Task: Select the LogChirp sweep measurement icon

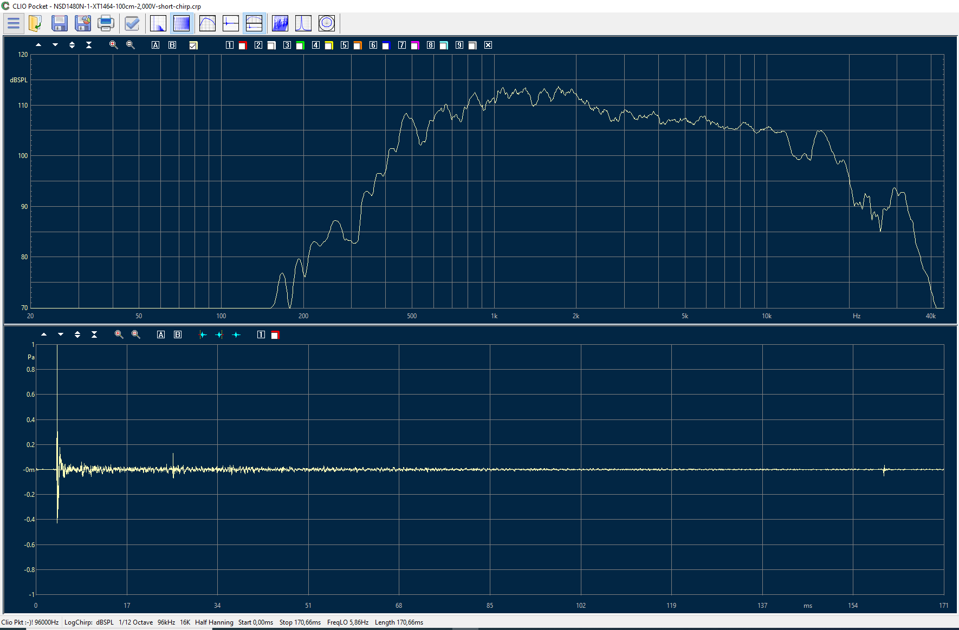Action: (x=182, y=23)
